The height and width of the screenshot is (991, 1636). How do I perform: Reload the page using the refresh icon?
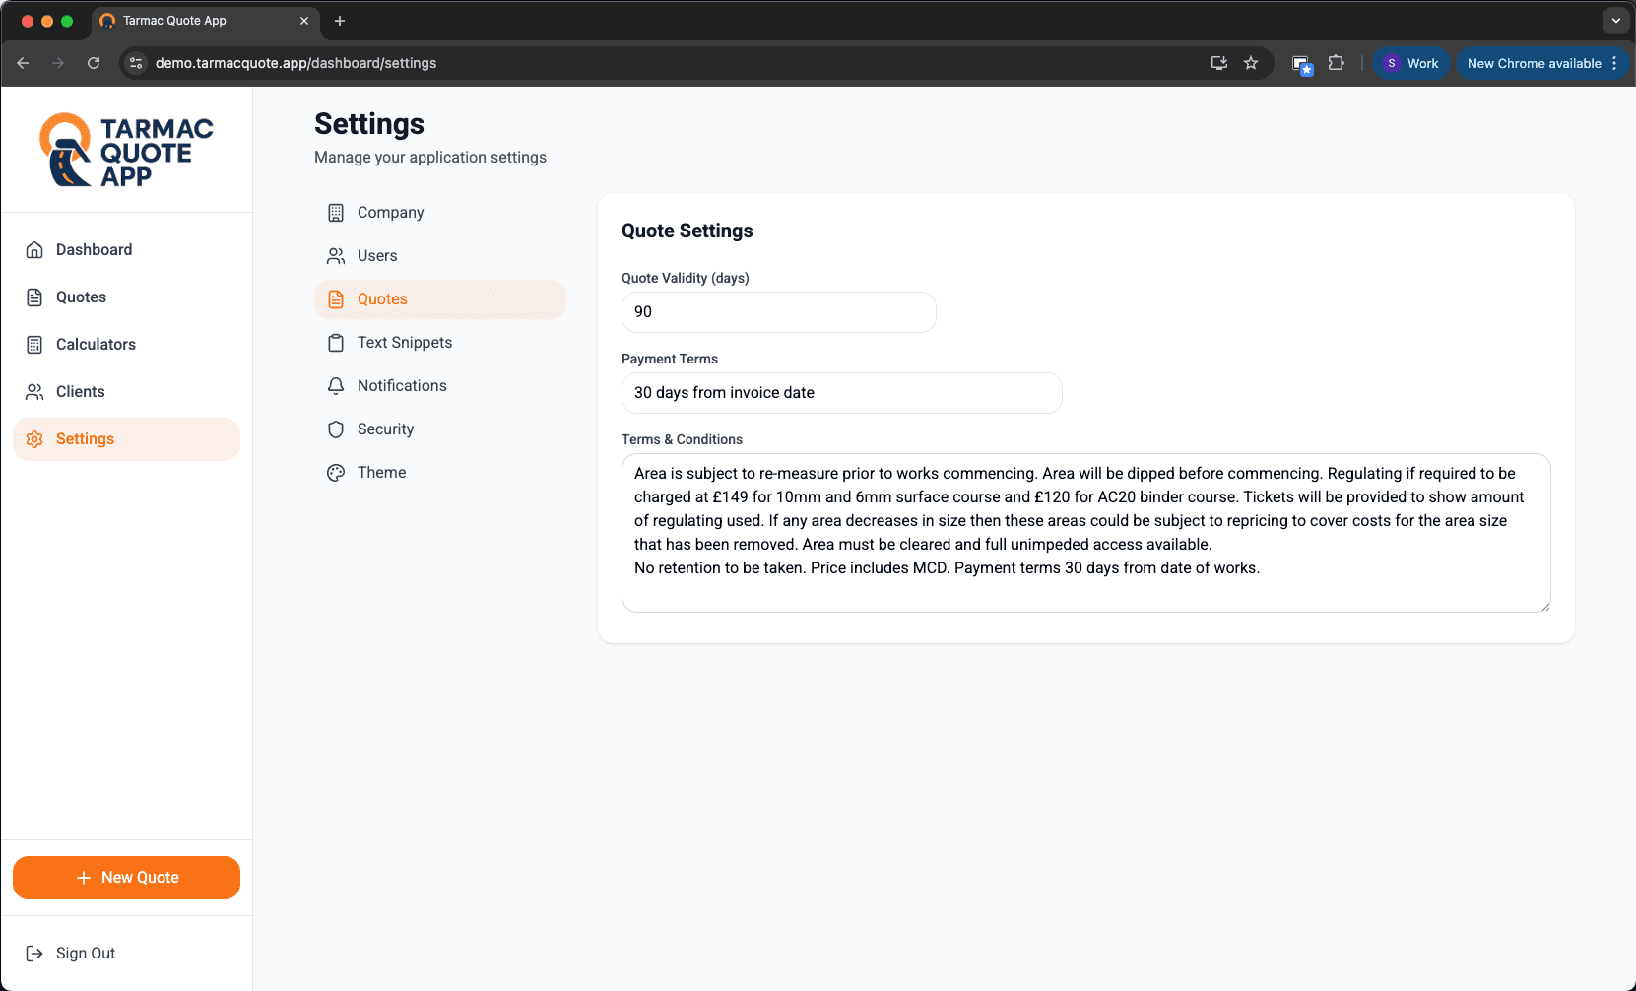[x=94, y=63]
